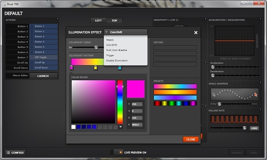
Task: Click inside the magenta saturation color field
Action: coord(93,102)
